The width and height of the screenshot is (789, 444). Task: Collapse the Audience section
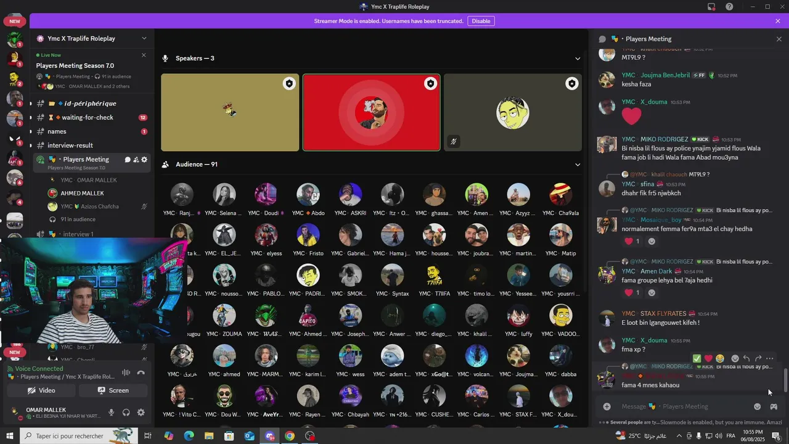[578, 165]
